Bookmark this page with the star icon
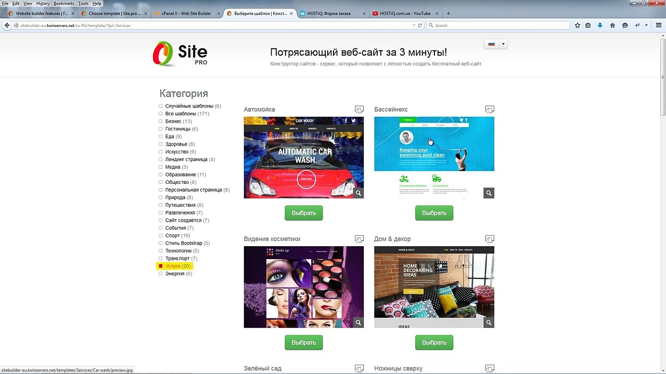The width and height of the screenshot is (666, 374). tap(578, 25)
